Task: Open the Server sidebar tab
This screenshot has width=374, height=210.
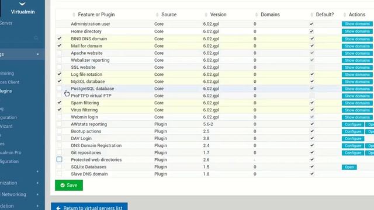Action: click(6, 23)
